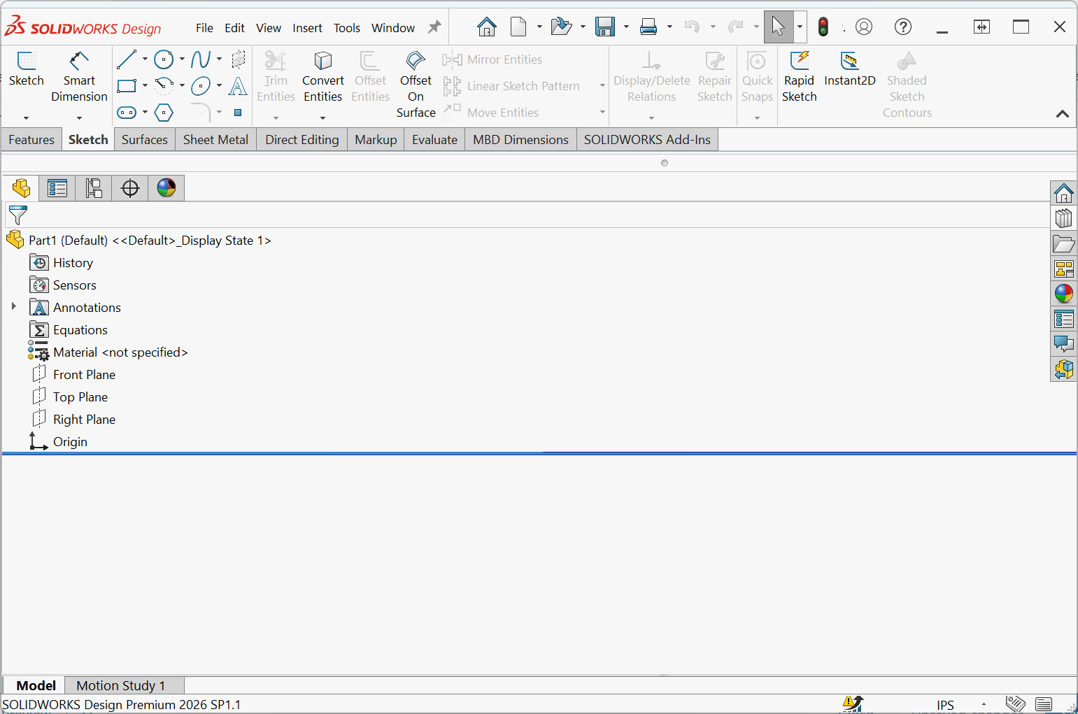The width and height of the screenshot is (1078, 714).
Task: Open Custom Properties task pane icon
Action: click(1063, 319)
